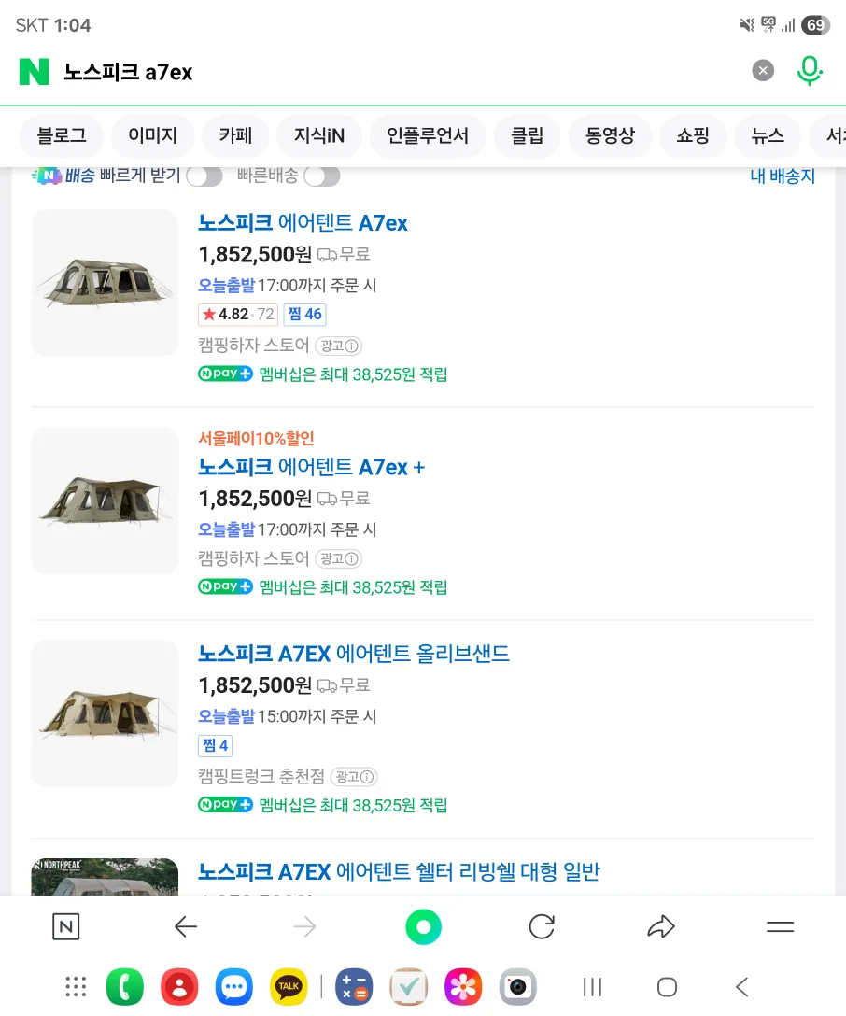Tap the Naver N logo

coord(35,71)
